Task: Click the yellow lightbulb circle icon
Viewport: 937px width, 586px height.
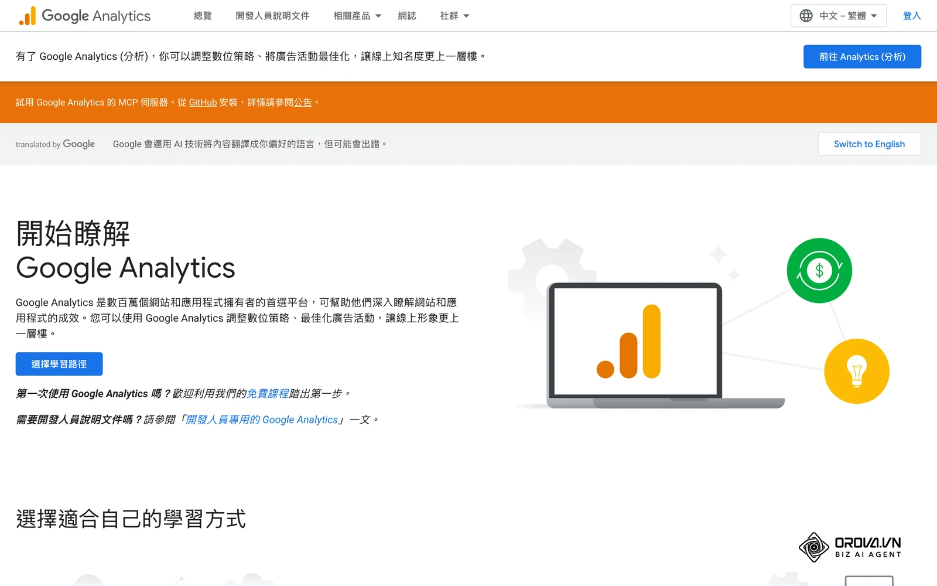Action: point(856,372)
